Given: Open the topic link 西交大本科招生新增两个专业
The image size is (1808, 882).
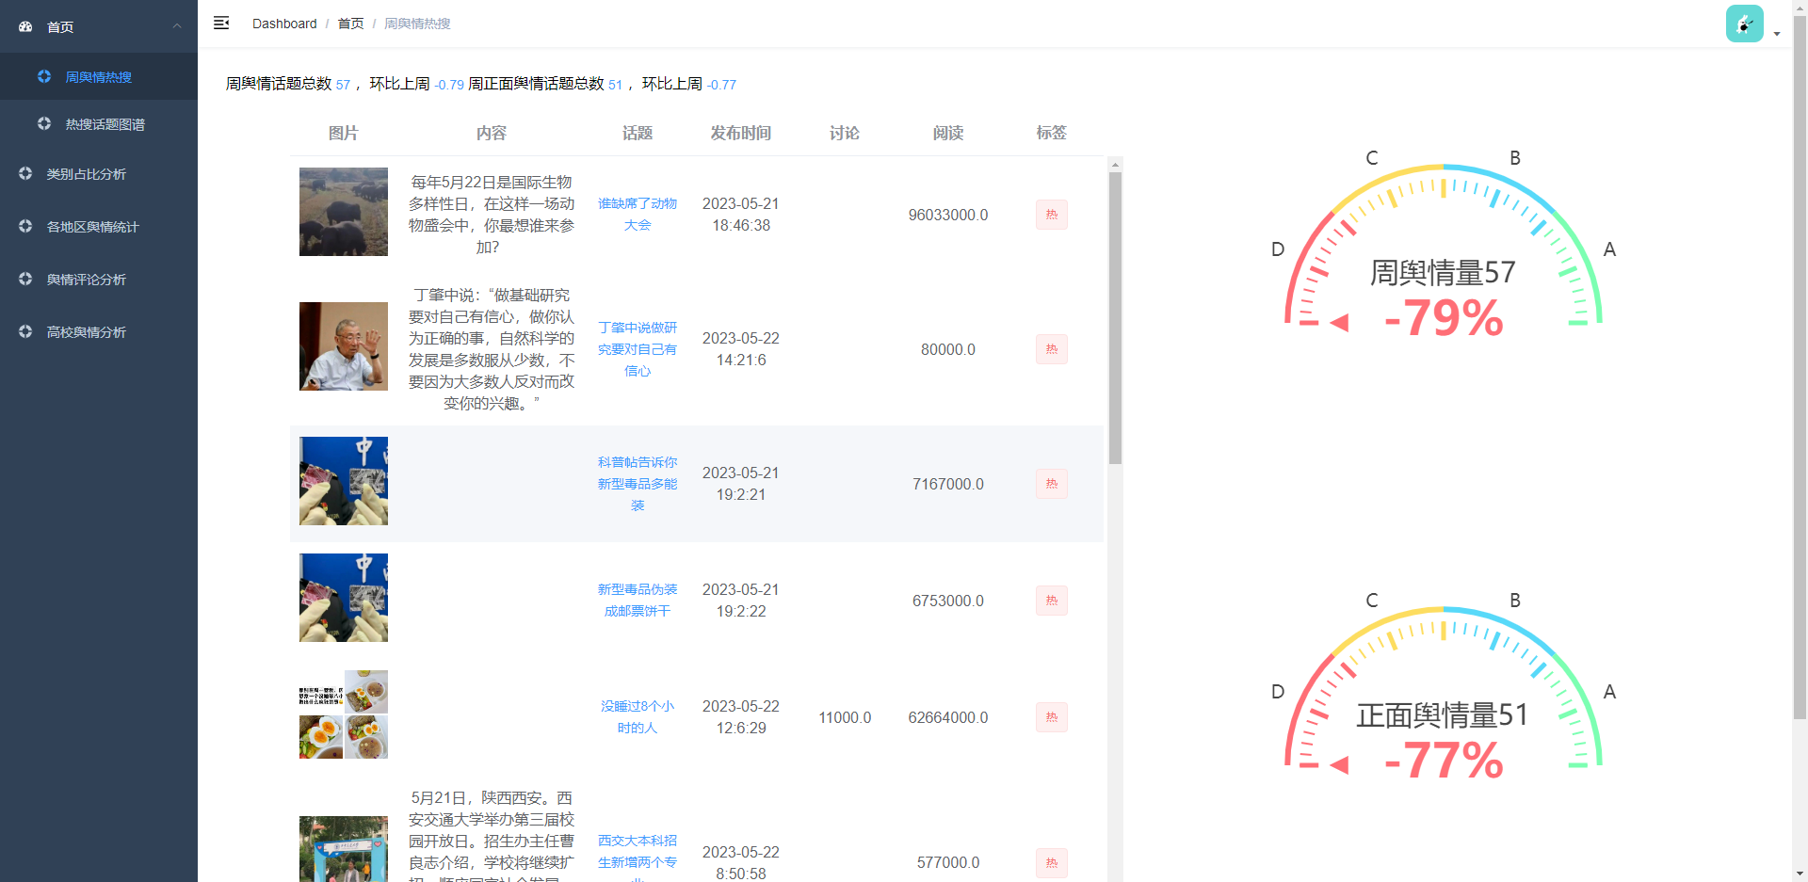Looking at the screenshot, I should point(638,857).
